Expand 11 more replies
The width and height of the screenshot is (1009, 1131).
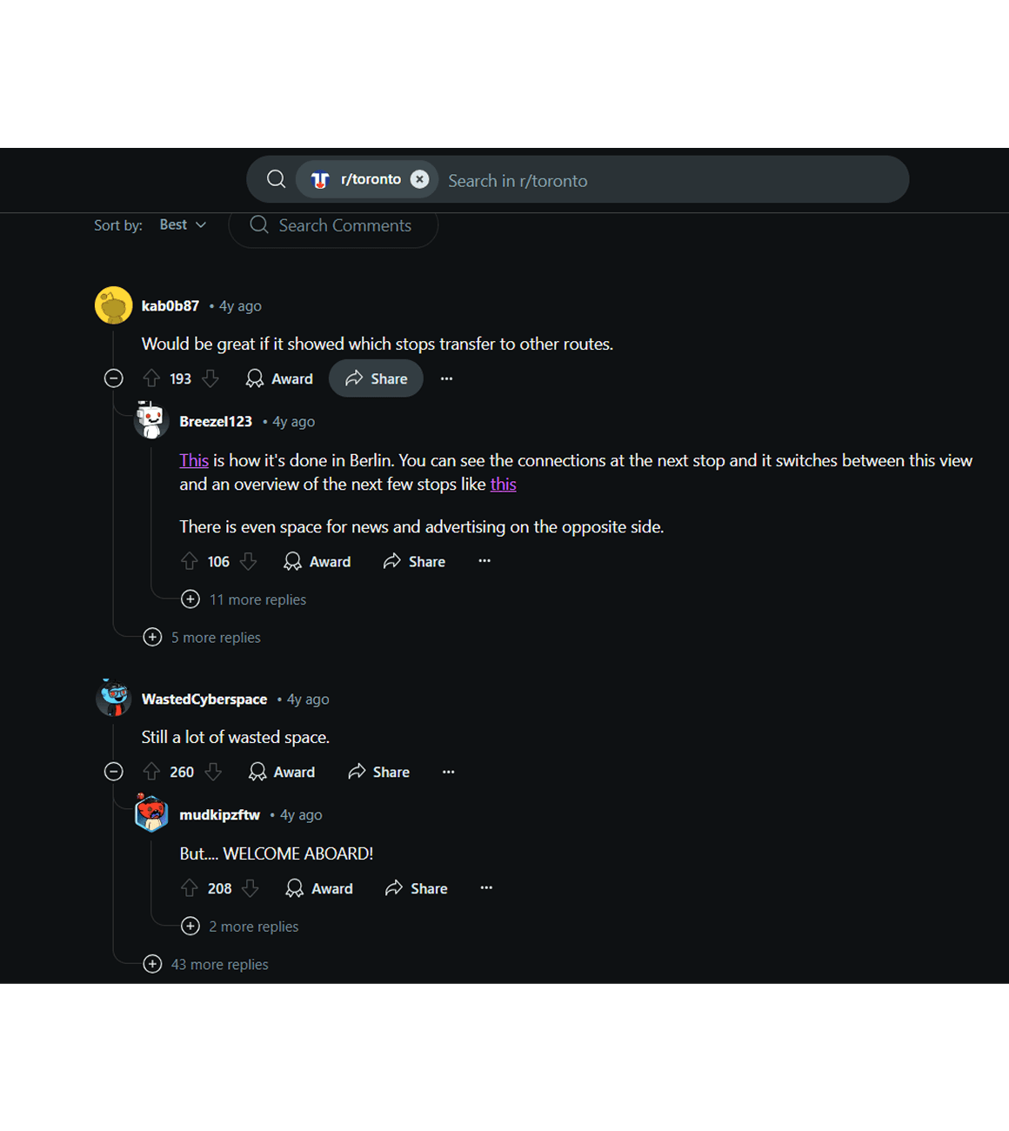point(244,599)
